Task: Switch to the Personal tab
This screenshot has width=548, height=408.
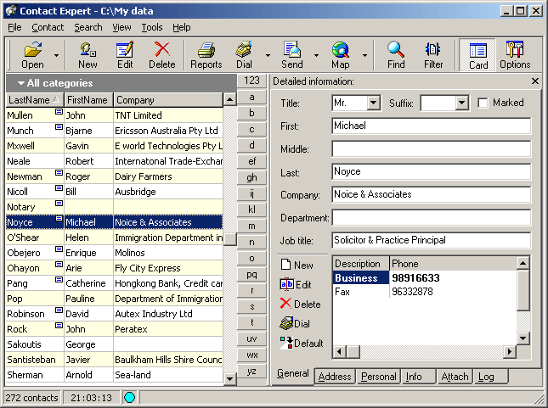Action: coord(378,377)
